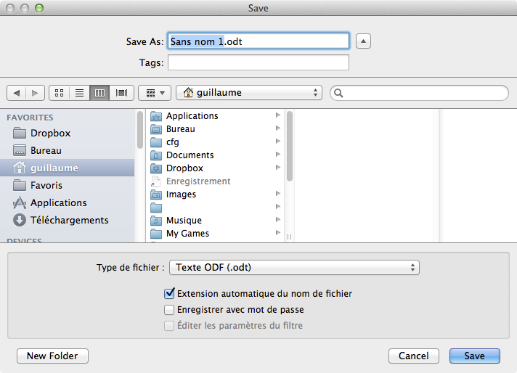Open the guillaume location popup
Viewport: 517px width, 373px height.
point(249,93)
